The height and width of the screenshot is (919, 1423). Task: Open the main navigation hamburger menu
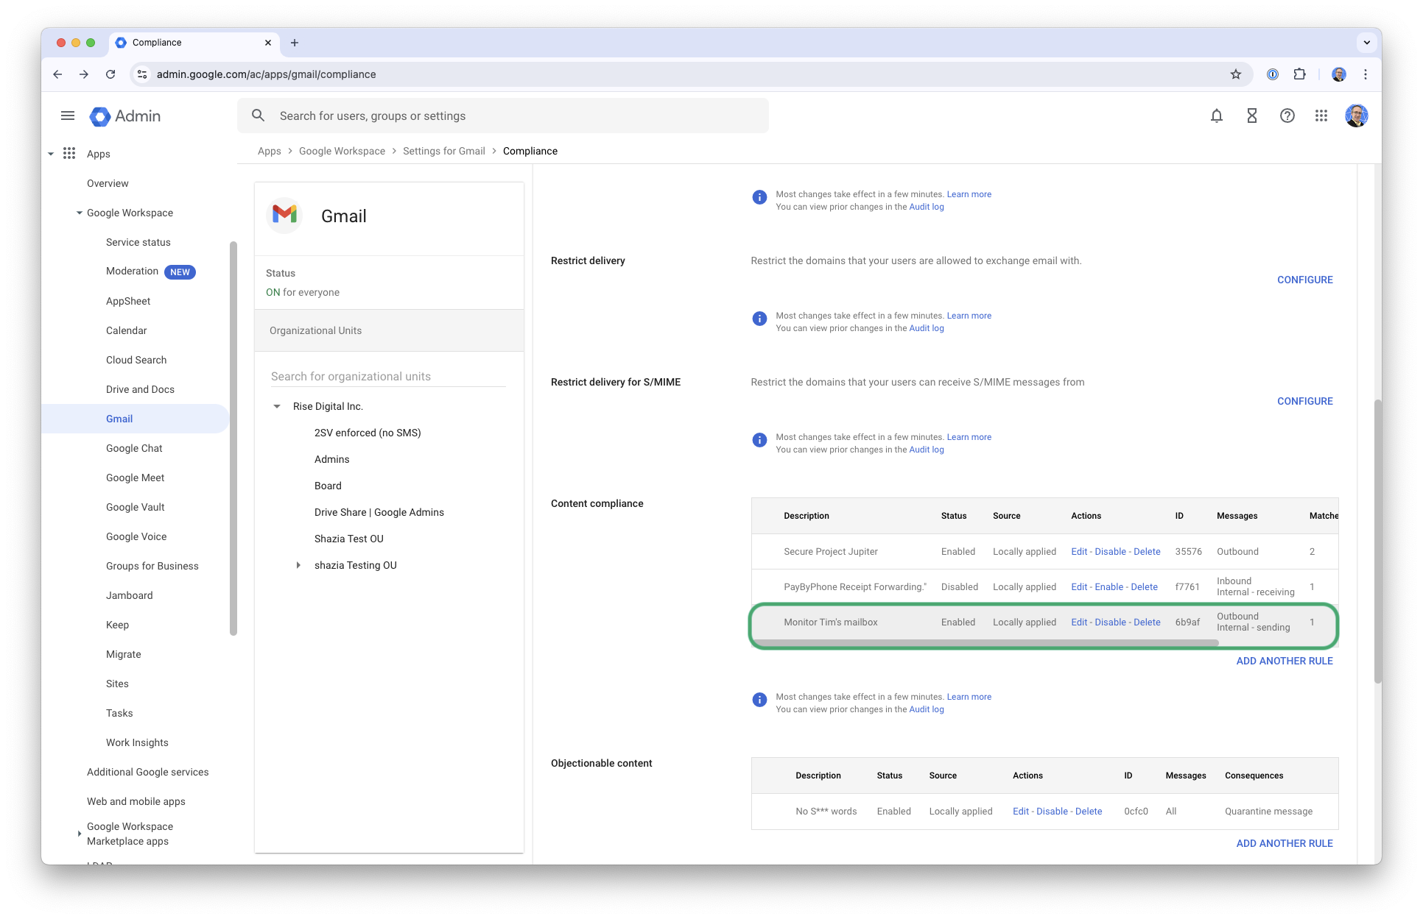(67, 116)
